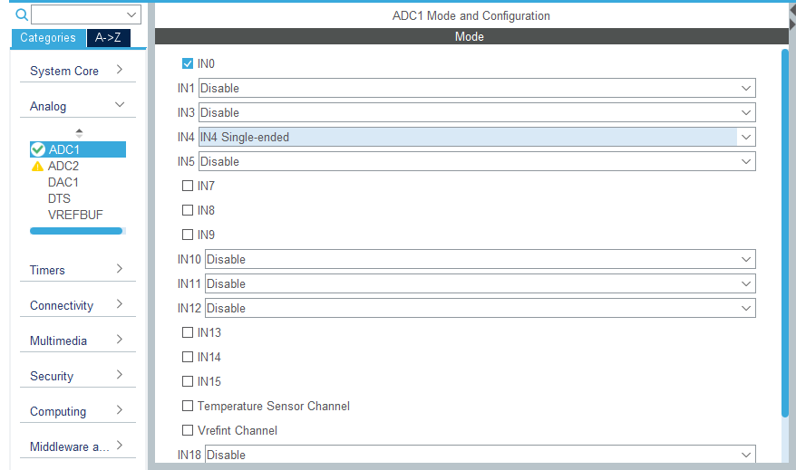Switch to the Categories tab
Screen dimensions: 796x470
pyautogui.click(x=48, y=38)
